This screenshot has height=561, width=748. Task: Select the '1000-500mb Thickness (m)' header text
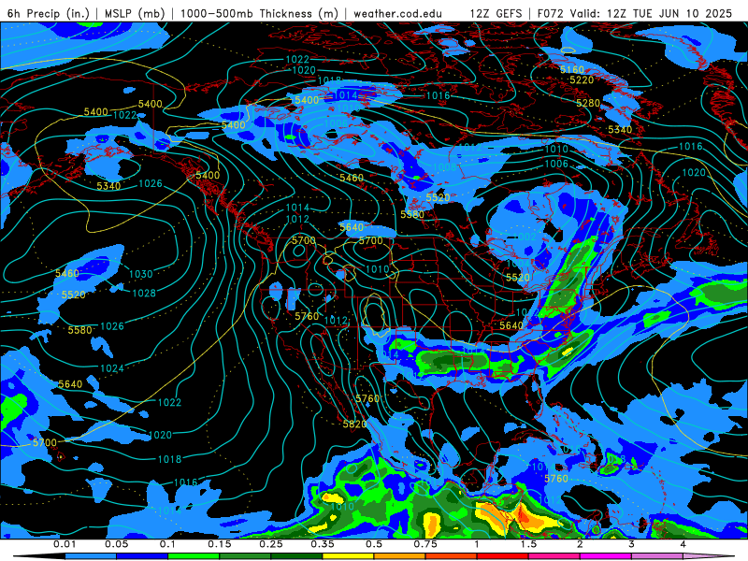pyautogui.click(x=259, y=13)
